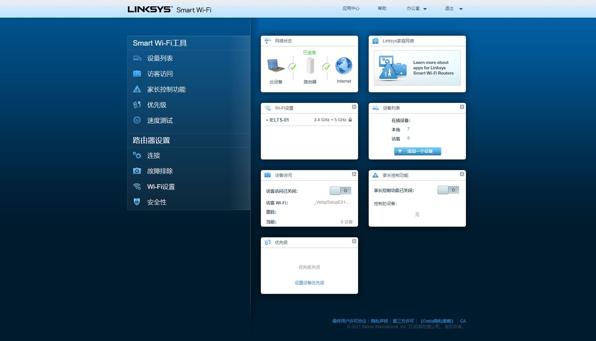Click the Guest Access (访客访问) sidebar icon
Screen dimensions: 596x341
[x=137, y=74]
